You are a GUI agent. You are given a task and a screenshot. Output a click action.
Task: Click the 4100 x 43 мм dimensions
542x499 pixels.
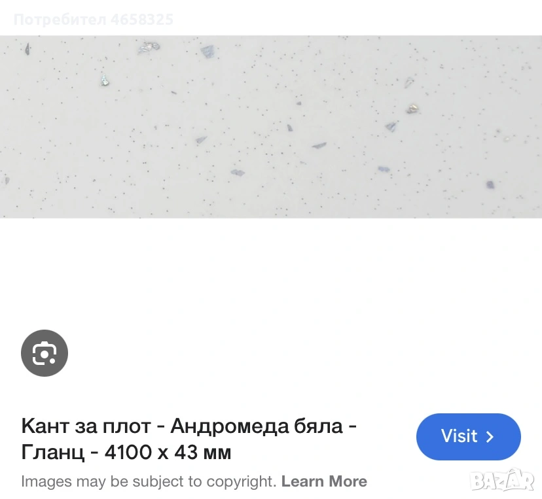coord(168,452)
